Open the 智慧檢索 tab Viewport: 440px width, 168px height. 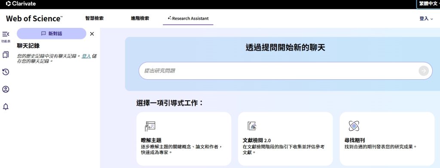94,18
